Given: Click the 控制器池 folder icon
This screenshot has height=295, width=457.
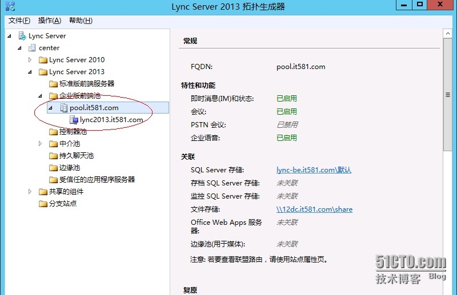Looking at the screenshot, I should tap(53, 132).
